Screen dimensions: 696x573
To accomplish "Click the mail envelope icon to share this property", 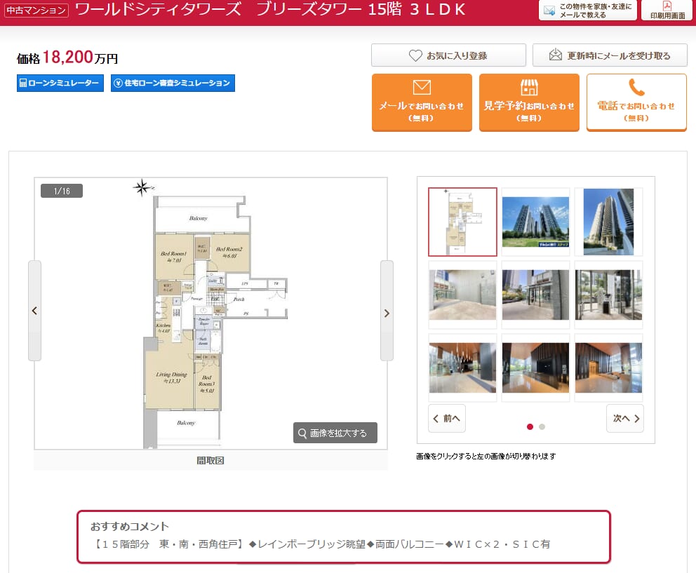I will pyautogui.click(x=549, y=11).
